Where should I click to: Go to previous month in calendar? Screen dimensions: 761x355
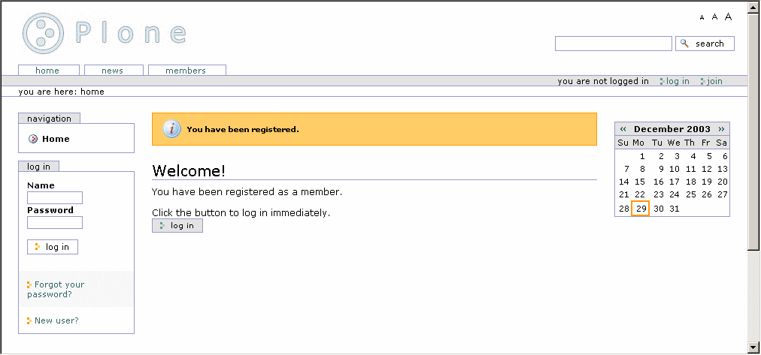(x=623, y=129)
